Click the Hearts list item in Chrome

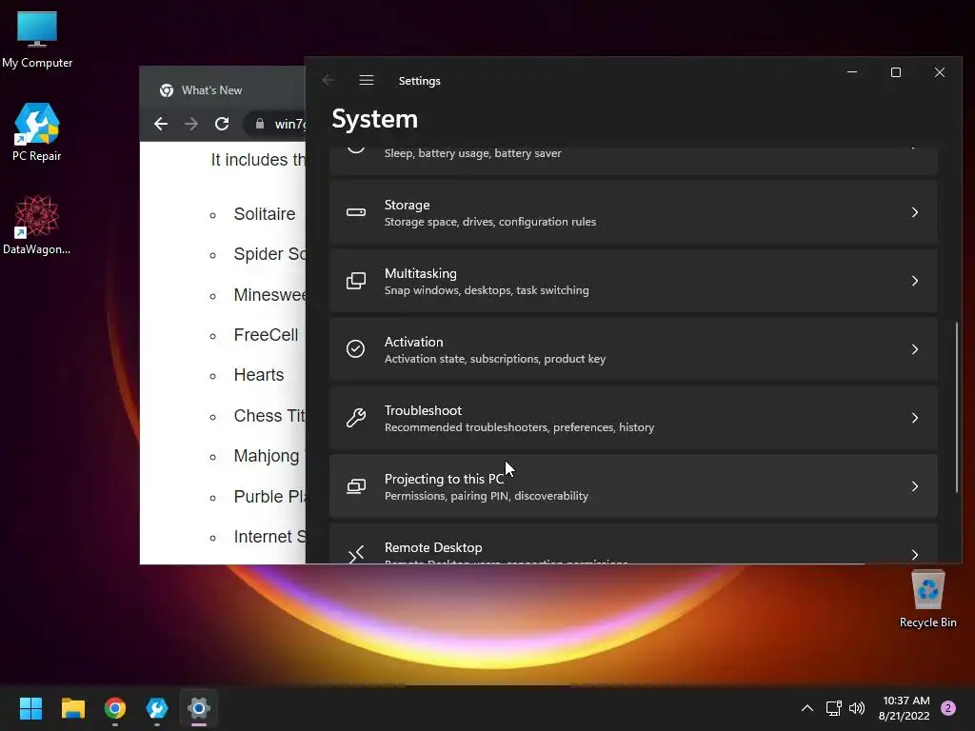pyautogui.click(x=259, y=375)
